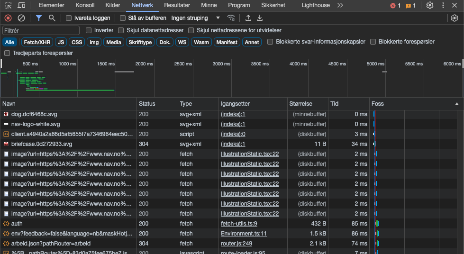Click the import HAR upload icon
The width and height of the screenshot is (464, 254).
pos(248,18)
